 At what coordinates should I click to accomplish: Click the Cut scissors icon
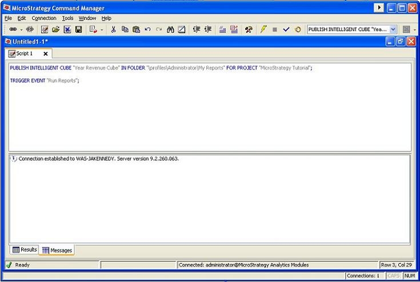click(113, 30)
